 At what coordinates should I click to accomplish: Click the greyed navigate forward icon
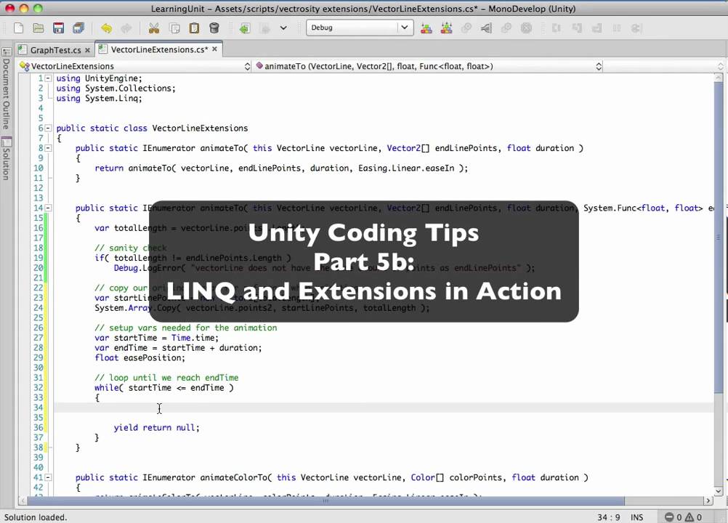tap(264, 28)
